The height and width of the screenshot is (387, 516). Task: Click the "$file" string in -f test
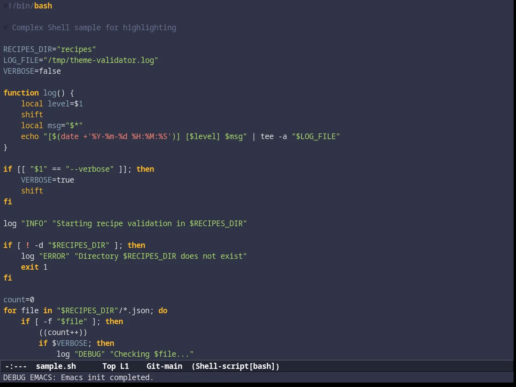tap(72, 321)
